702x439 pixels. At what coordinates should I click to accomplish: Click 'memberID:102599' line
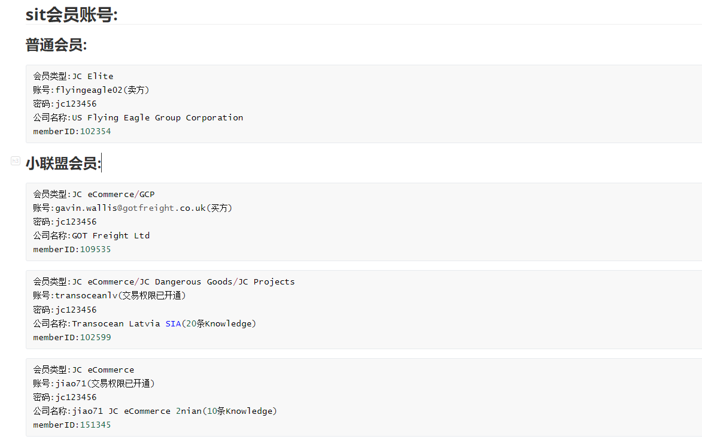[x=72, y=337]
